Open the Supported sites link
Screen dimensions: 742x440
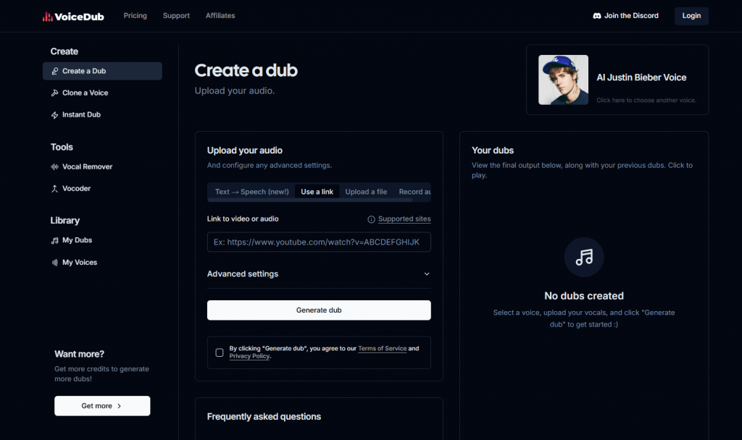(404, 219)
